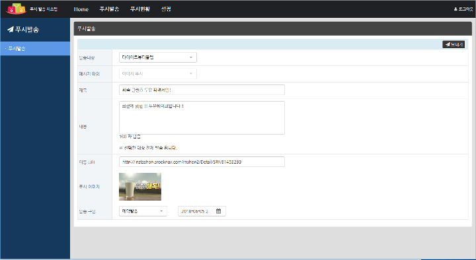Click the 푸시 이미지 row label
This screenshot has height=260, width=476.
tap(89, 187)
